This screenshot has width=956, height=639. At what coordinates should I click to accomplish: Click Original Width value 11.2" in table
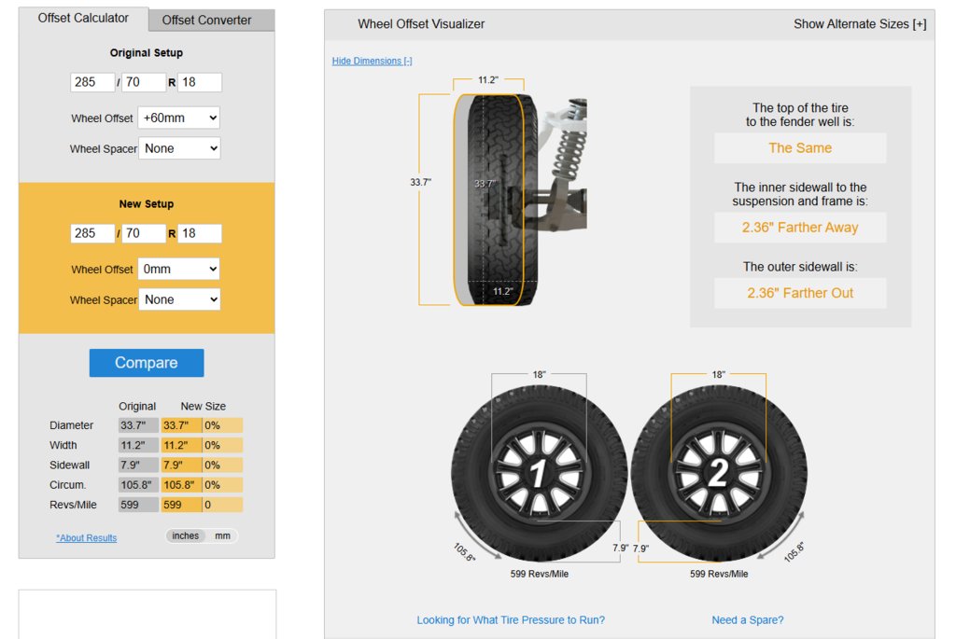pyautogui.click(x=138, y=445)
